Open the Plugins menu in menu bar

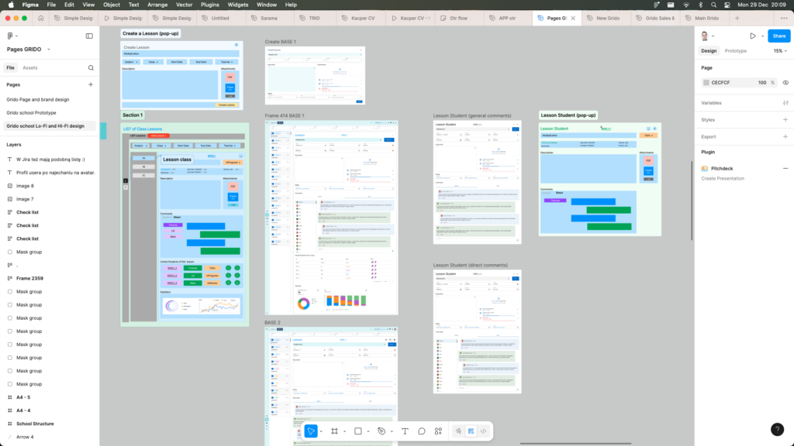pyautogui.click(x=209, y=5)
